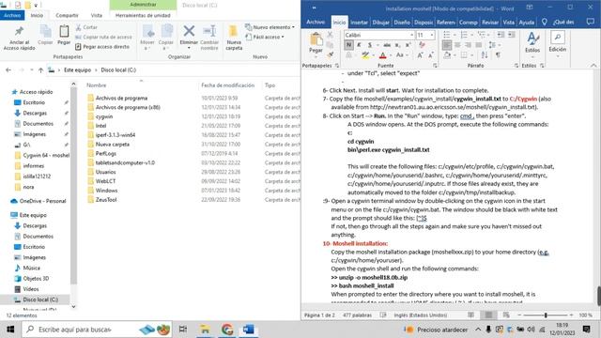Screen dimensions: 601x338
Task: Collapse the Word ribbon with the chevron
Action: [593, 66]
